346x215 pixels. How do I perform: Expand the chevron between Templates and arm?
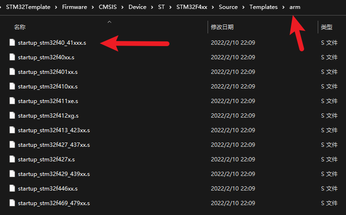283,8
